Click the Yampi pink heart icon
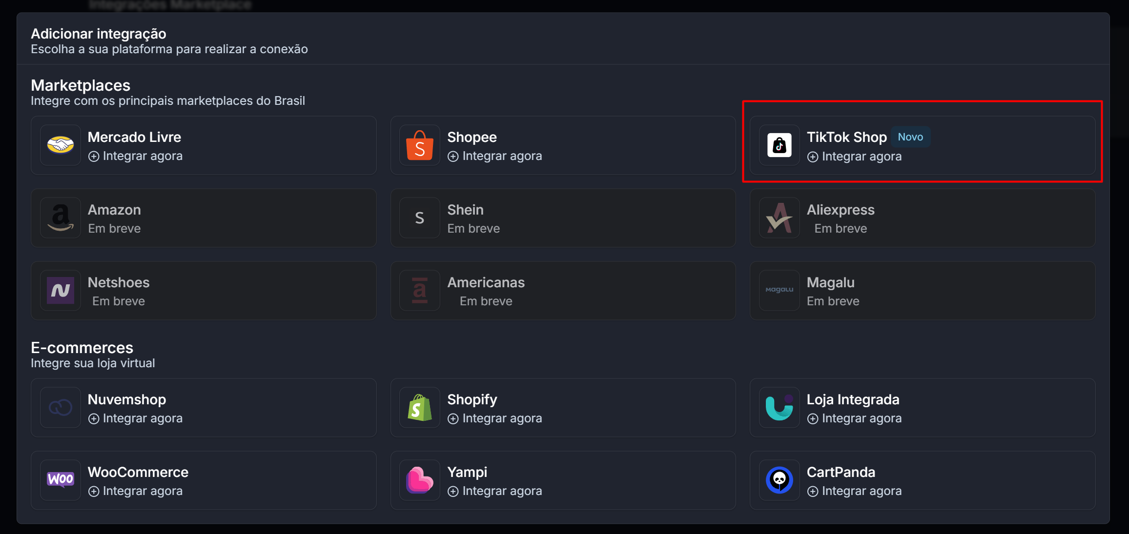 coord(420,480)
